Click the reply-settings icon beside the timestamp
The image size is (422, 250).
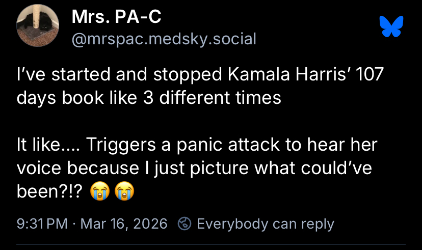click(184, 224)
